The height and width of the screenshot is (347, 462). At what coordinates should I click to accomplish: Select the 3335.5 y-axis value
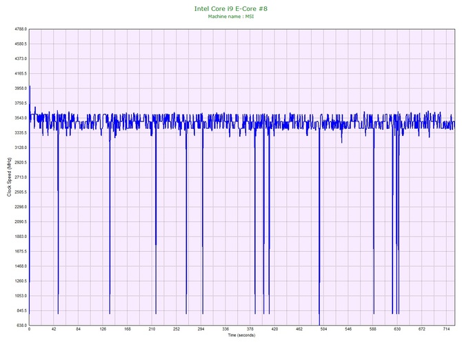(x=21, y=133)
